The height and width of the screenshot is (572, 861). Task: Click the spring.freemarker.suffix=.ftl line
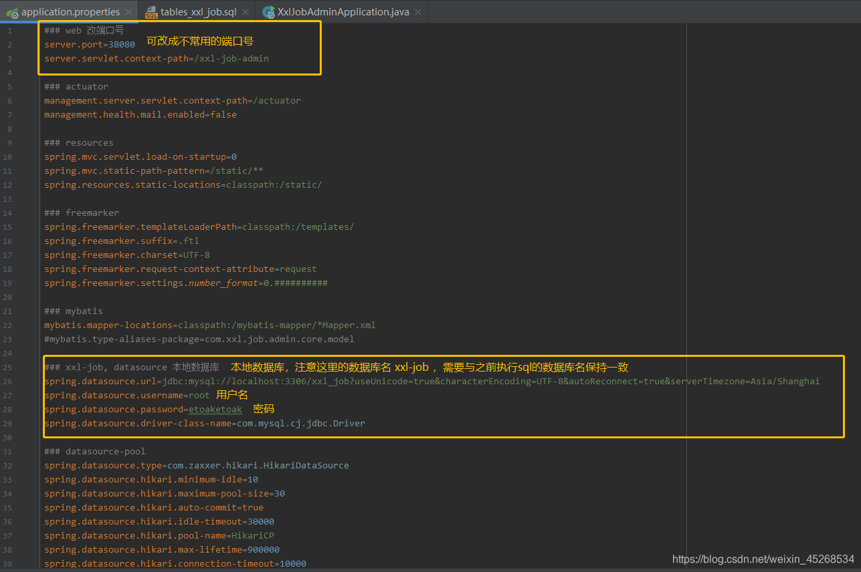coord(122,241)
